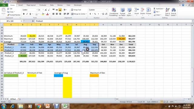The height and width of the screenshot is (109, 194).
Task: Click the Increase Font Size icon
Action: click(x=46, y=10)
